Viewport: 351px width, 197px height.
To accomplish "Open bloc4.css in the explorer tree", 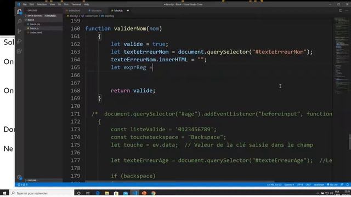I will [35, 24].
